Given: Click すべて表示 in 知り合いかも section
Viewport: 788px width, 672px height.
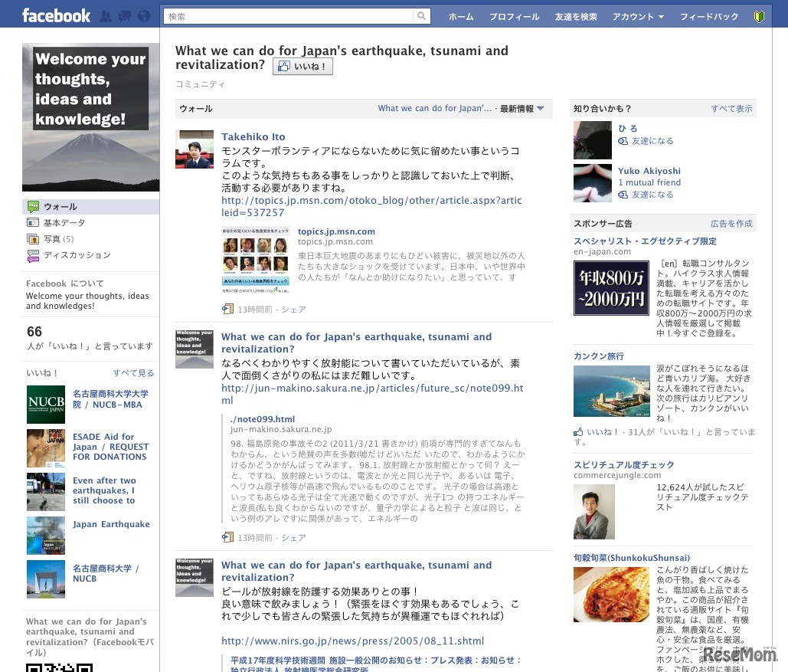Looking at the screenshot, I should pos(731,109).
